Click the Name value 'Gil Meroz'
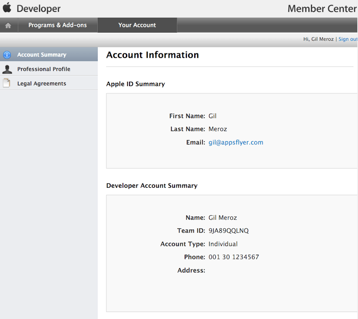The height and width of the screenshot is (319, 358). coord(222,218)
